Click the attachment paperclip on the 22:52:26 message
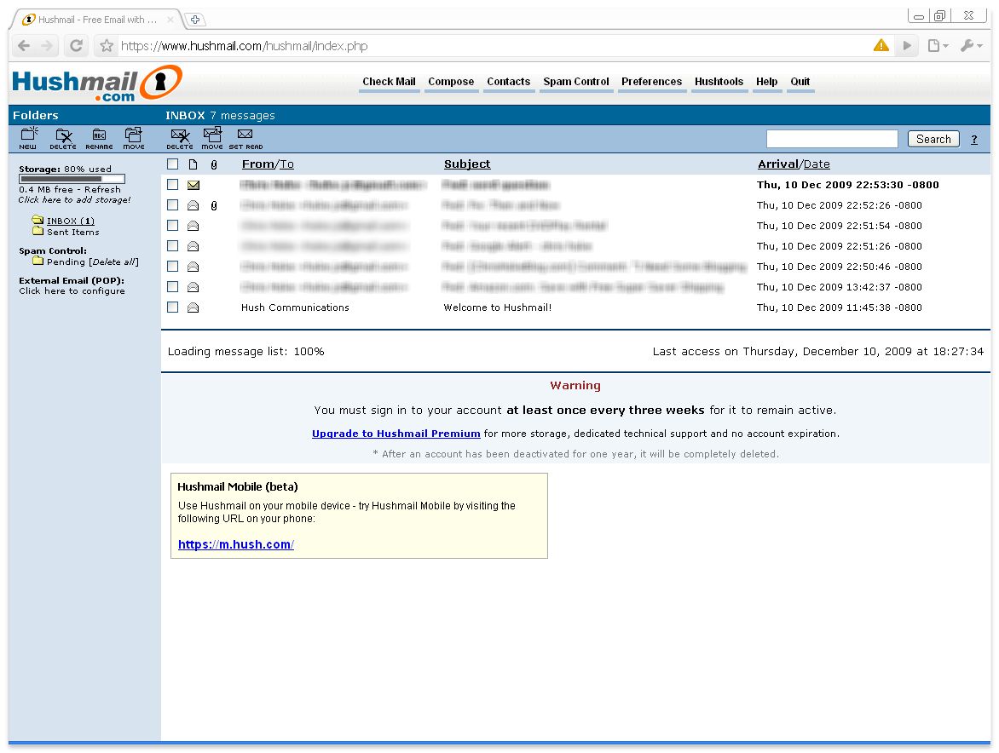This screenshot has height=753, width=999. click(x=214, y=205)
